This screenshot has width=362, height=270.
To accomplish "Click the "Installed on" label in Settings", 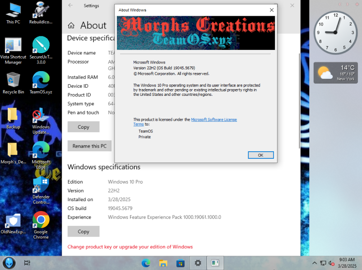I will click(x=80, y=199).
